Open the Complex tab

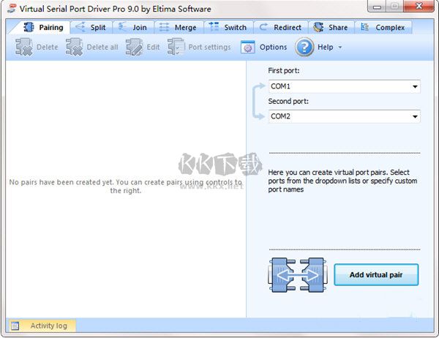pos(383,28)
